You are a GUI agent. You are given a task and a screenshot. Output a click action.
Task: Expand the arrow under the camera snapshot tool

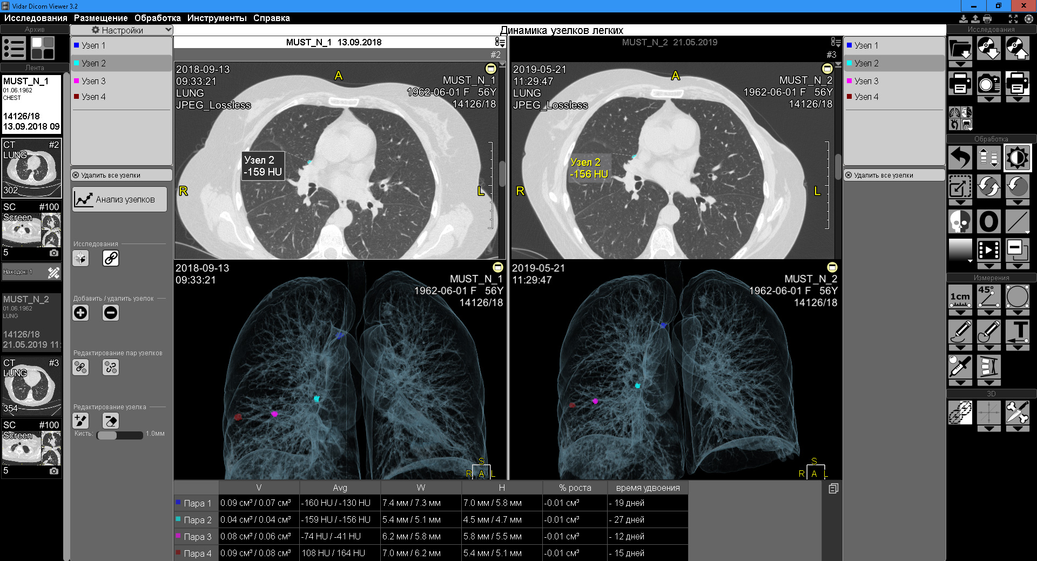(x=988, y=99)
